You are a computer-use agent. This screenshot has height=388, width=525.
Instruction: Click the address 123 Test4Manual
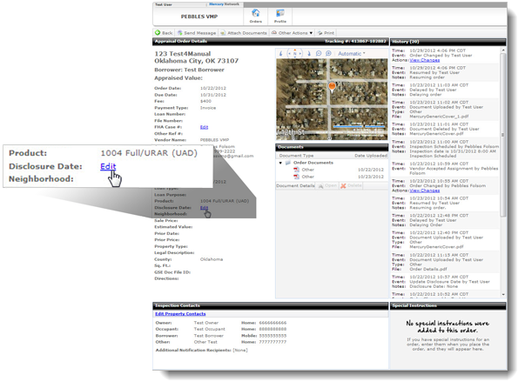pos(183,54)
